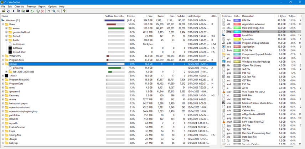The width and height of the screenshot is (305, 149).
Task: Click the red X permanent delete icon
Action: pos(42,11)
